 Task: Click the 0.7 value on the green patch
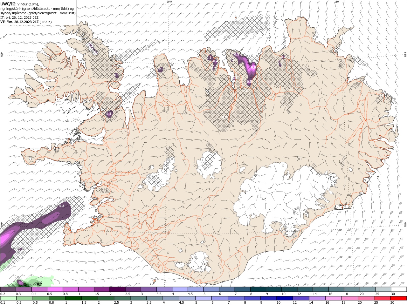(39, 284)
